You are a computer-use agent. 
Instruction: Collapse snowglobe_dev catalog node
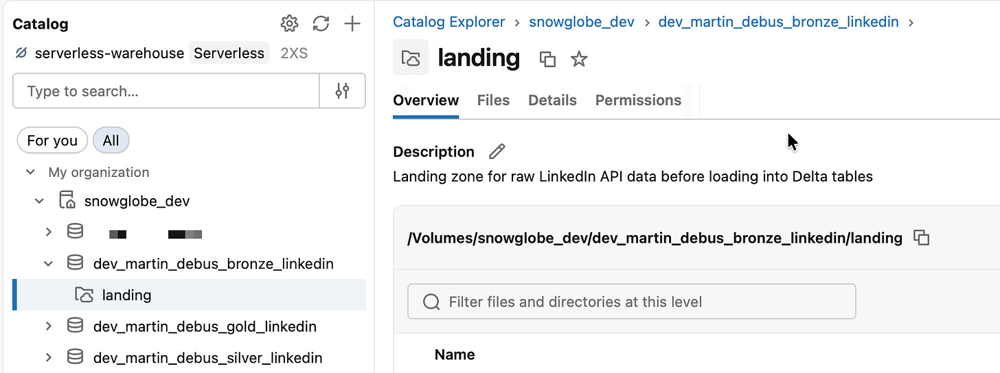pyautogui.click(x=40, y=201)
